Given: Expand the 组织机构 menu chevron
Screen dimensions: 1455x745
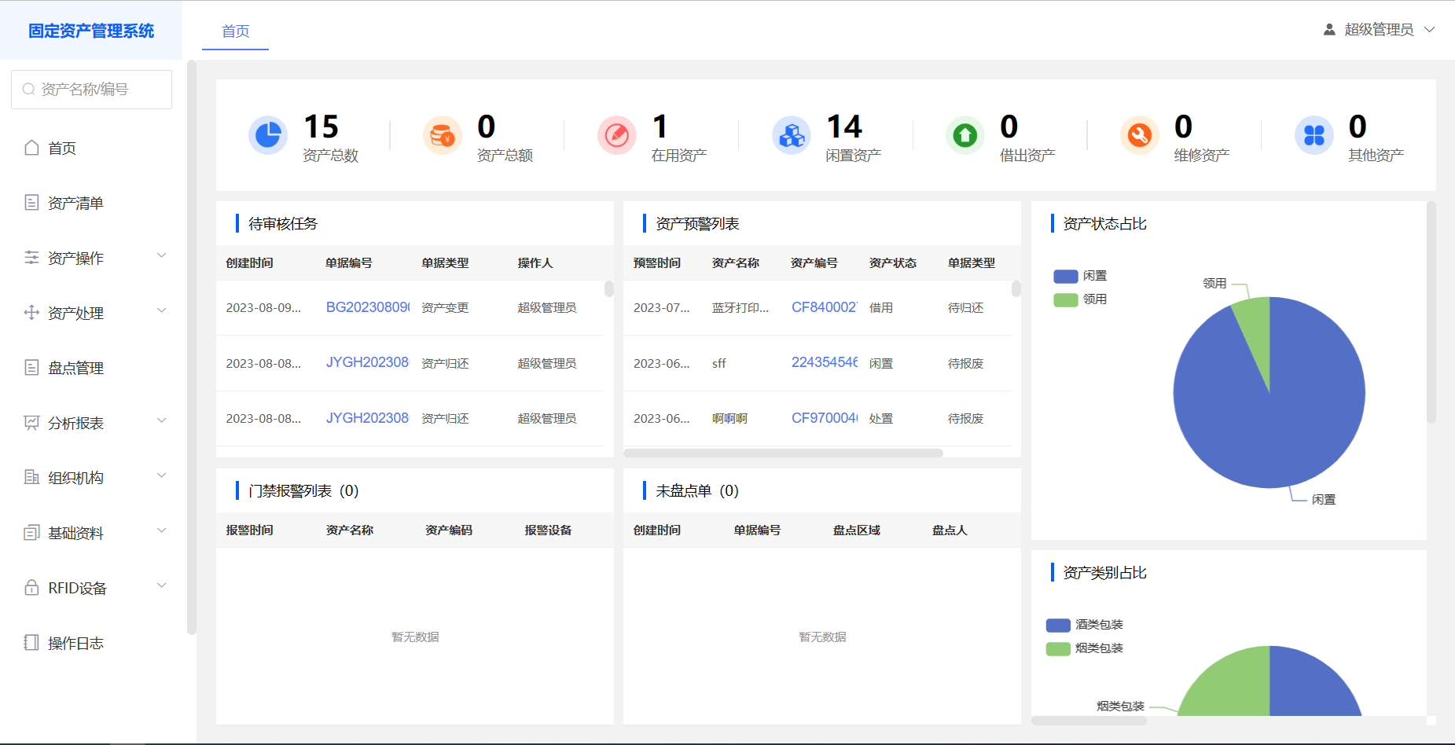Looking at the screenshot, I should point(162,475).
